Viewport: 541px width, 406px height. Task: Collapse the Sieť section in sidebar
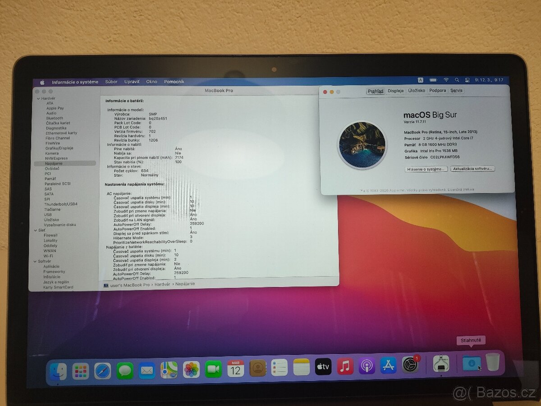(x=35, y=230)
